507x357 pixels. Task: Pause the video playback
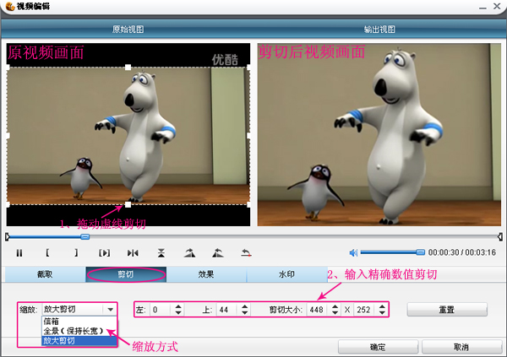[19, 252]
